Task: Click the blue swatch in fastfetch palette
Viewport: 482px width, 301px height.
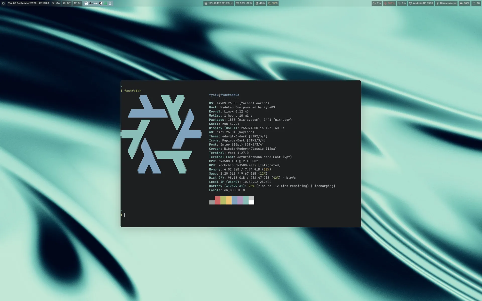Action: [x=234, y=200]
